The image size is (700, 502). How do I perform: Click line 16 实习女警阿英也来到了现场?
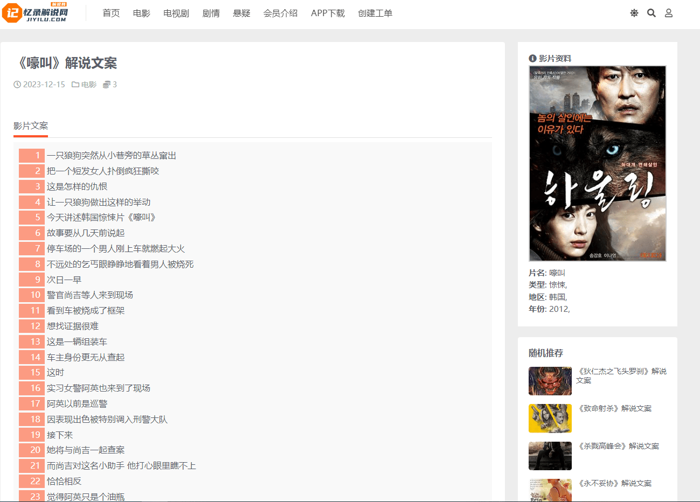tap(99, 388)
